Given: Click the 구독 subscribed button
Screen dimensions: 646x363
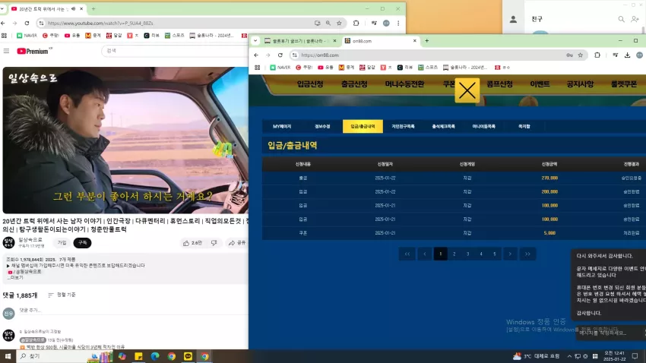Looking at the screenshot, I should pyautogui.click(x=82, y=243).
